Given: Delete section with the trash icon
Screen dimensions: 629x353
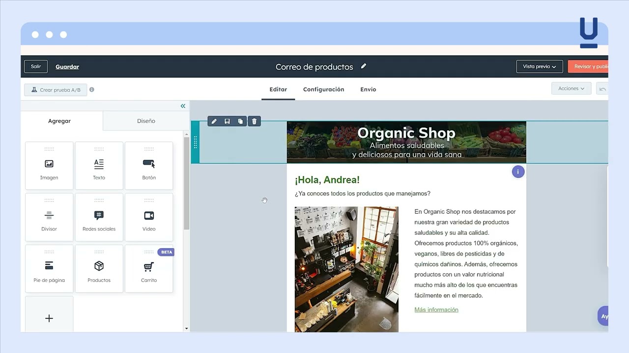Looking at the screenshot, I should (x=254, y=121).
